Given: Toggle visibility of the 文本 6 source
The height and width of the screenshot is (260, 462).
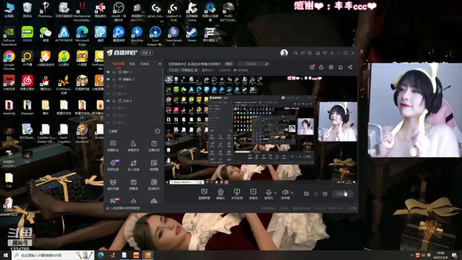Looking at the screenshot, I should 108,86.
